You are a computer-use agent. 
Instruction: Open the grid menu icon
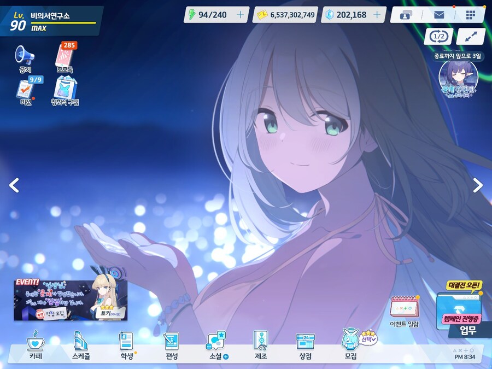pyautogui.click(x=470, y=15)
